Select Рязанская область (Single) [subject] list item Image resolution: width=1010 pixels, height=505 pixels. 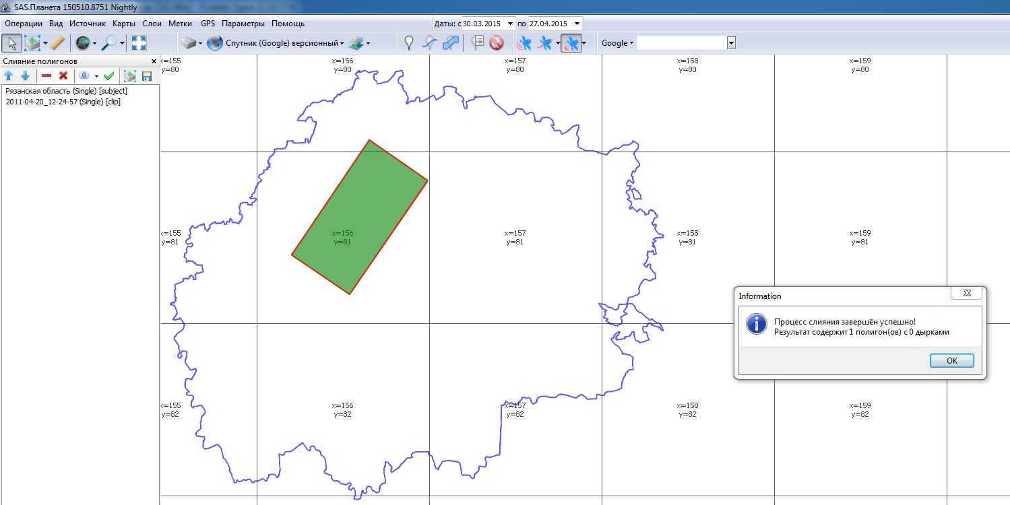(66, 90)
